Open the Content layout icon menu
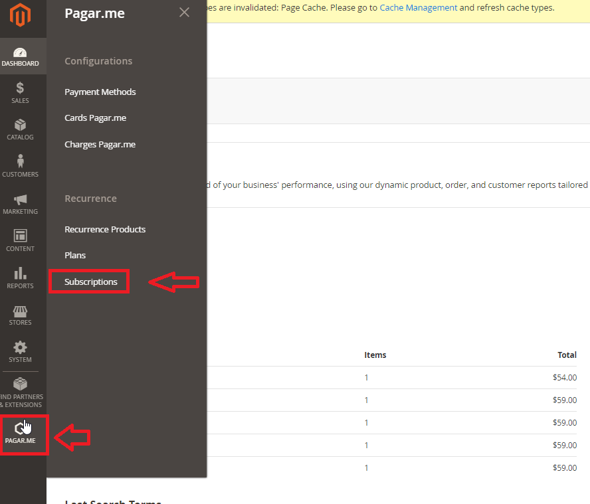The image size is (590, 504). 21,241
